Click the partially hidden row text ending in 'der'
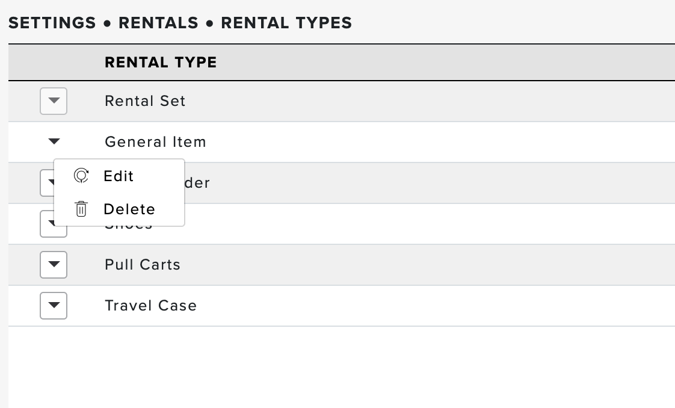Image resolution: width=675 pixels, height=408 pixels. pyautogui.click(x=197, y=183)
